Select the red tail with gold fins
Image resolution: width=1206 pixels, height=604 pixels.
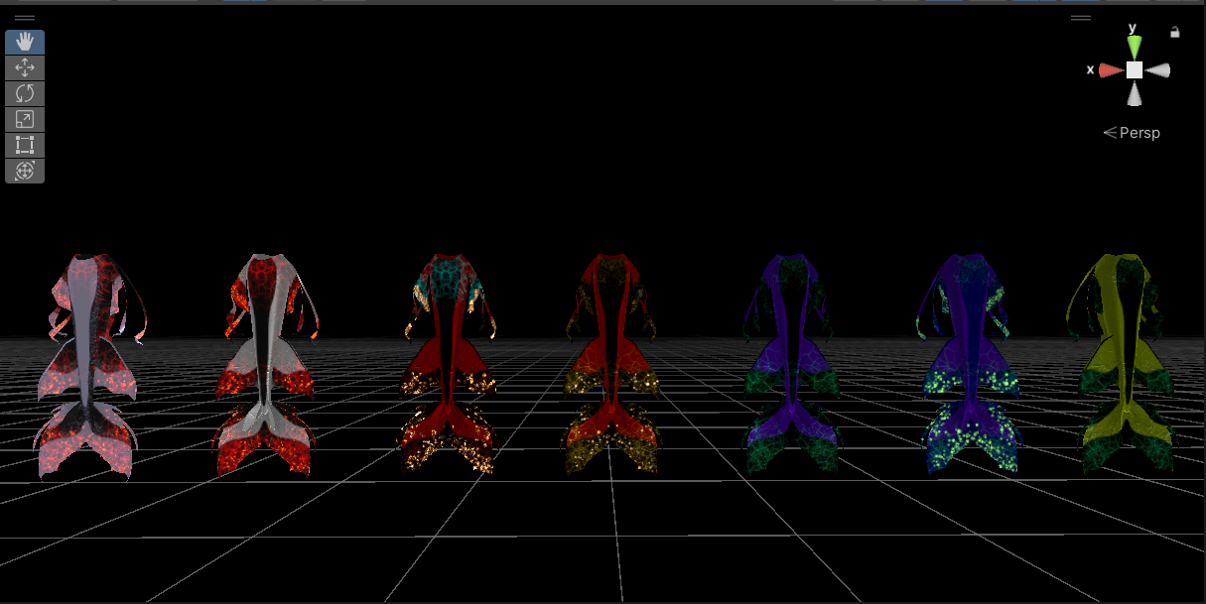point(610,363)
